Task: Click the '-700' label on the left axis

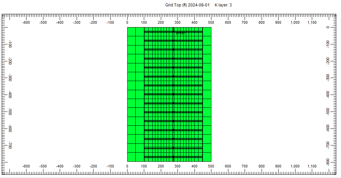Action: (x=10, y=145)
